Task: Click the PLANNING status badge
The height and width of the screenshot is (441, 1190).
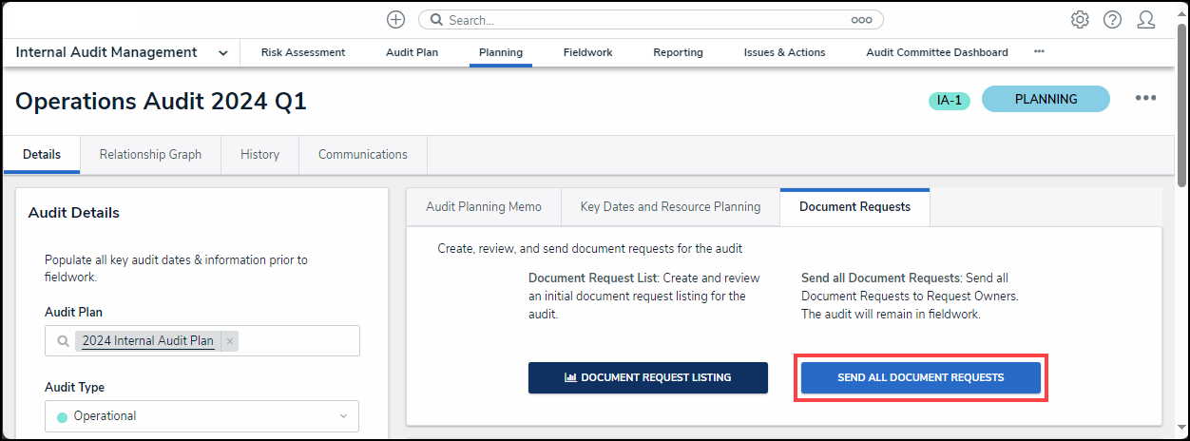Action: (x=1046, y=99)
